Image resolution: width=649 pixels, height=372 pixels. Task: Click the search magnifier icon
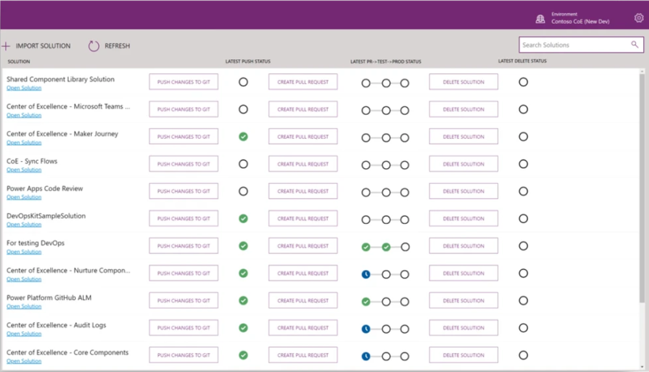[x=635, y=44]
